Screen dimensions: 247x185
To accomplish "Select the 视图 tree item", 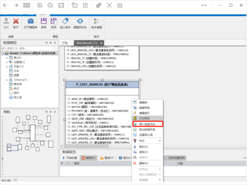I will (16, 75).
